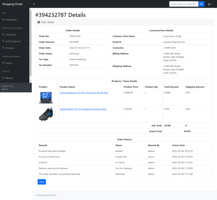Click Shopping Portal 2022 copyright text
217x200 pixels.
tap(46, 195)
